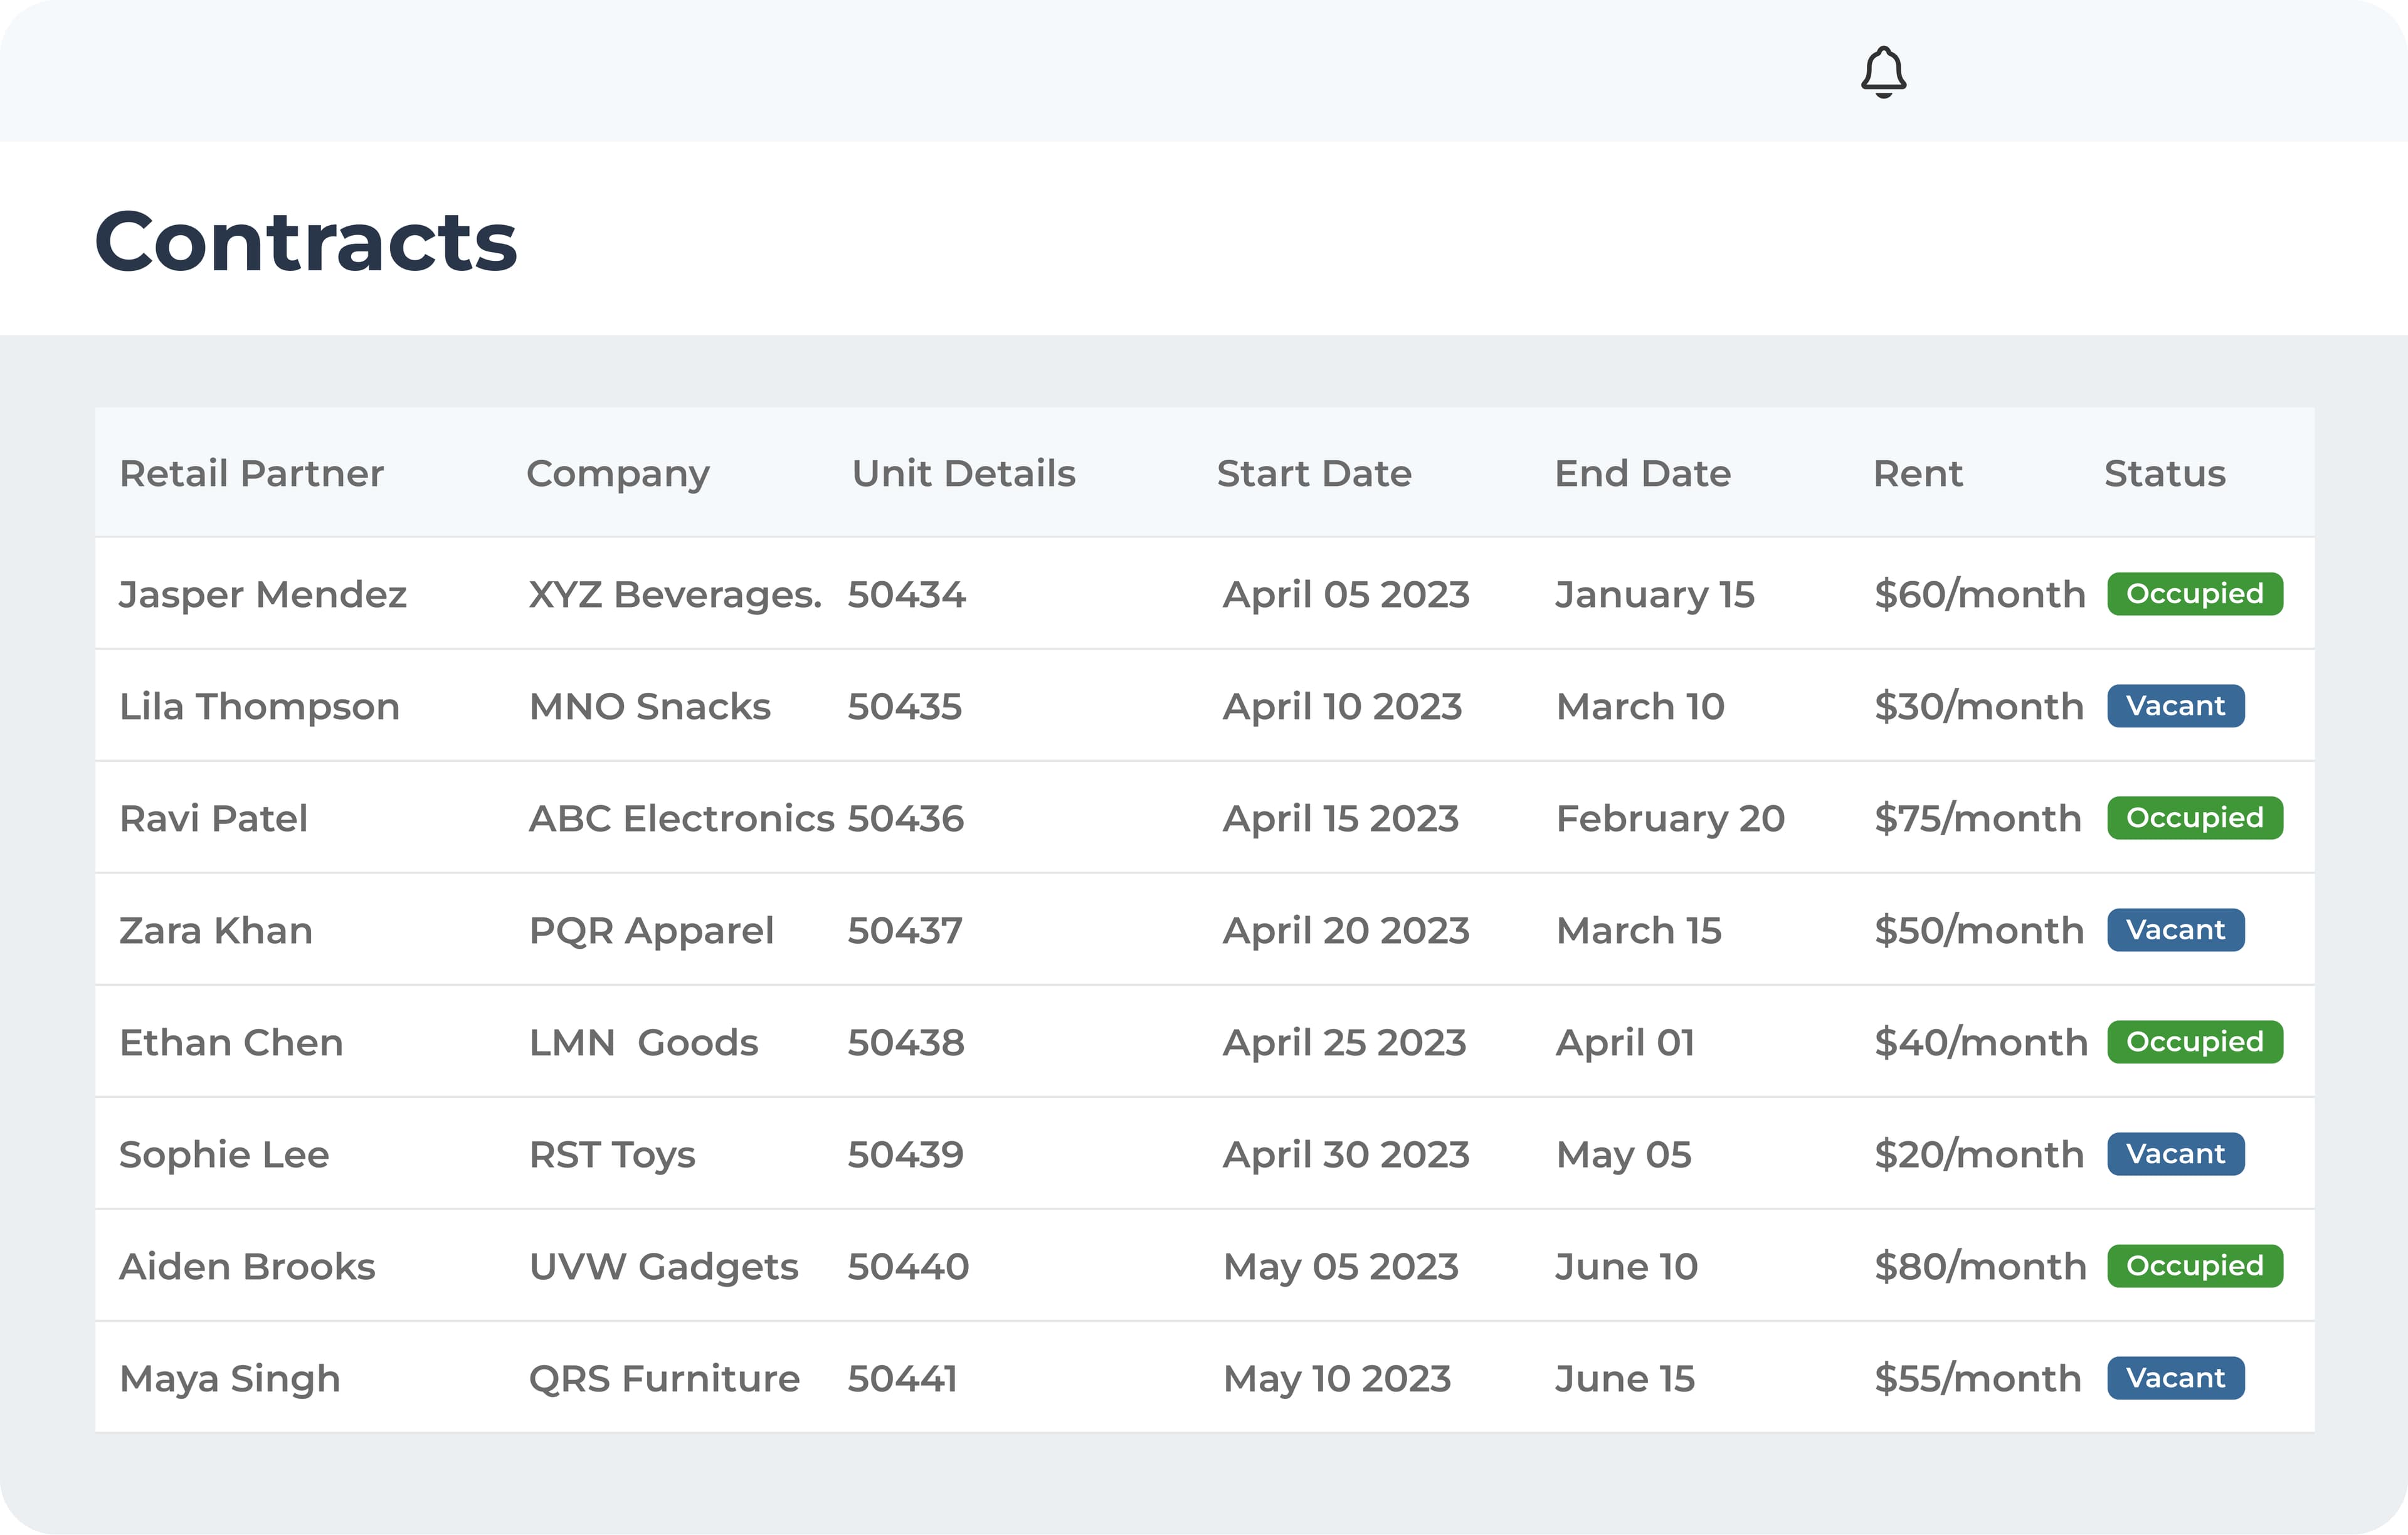2408x1535 pixels.
Task: Click Vacant badge for Sophie Lee
Action: pos(2175,1154)
